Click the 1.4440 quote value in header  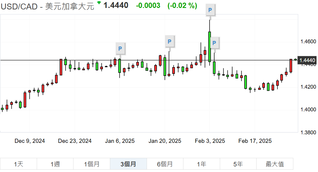[116, 5]
